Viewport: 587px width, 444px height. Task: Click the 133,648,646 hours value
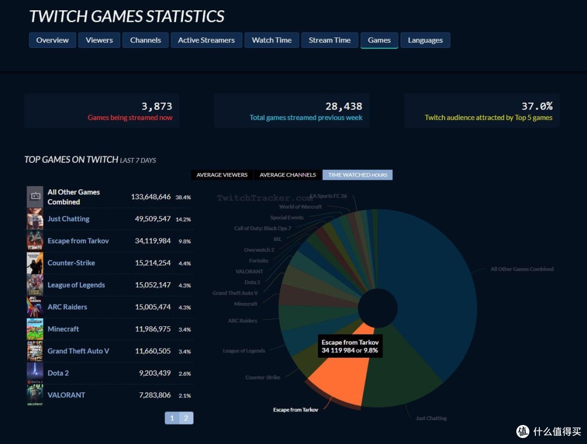151,196
